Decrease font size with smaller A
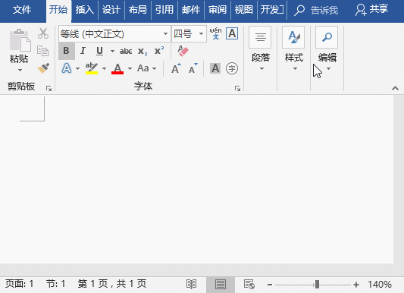404x293 pixels. tap(193, 68)
